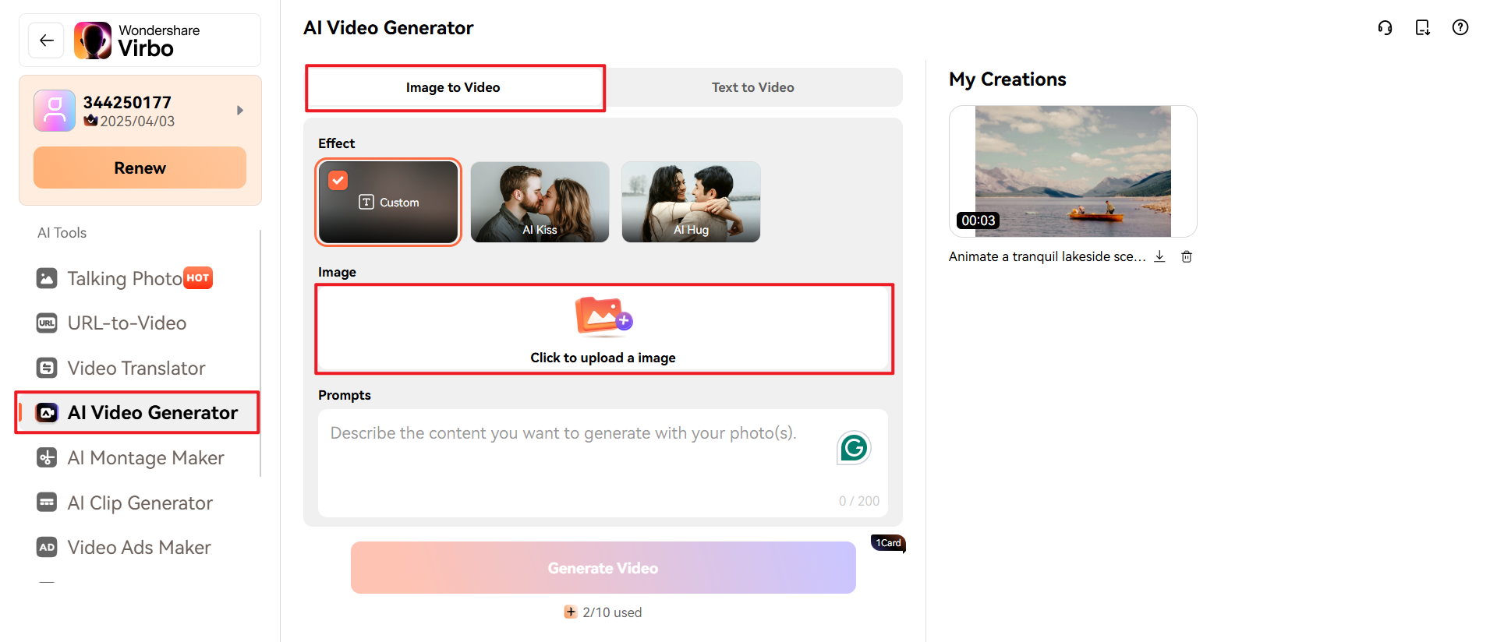Switch to Text to Video tab
This screenshot has height=642, width=1497.
click(752, 87)
